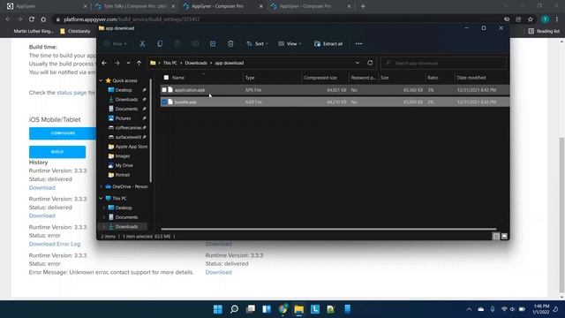This screenshot has width=565, height=318.
Task: Open File Explorer from the taskbar
Action: click(x=299, y=309)
